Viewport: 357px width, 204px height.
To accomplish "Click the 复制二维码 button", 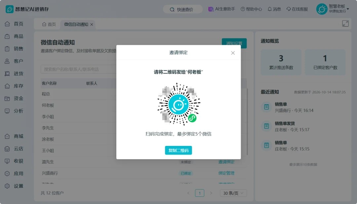I will coord(178,150).
